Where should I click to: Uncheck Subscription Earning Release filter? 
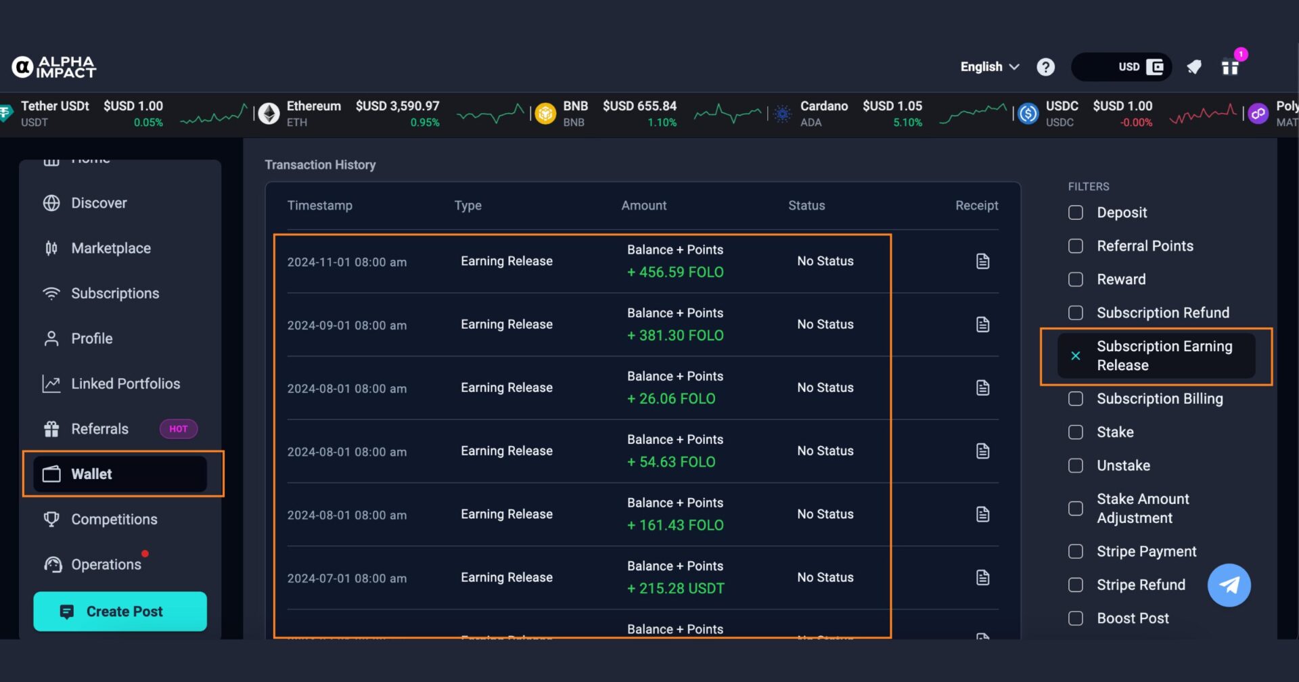tap(1076, 356)
